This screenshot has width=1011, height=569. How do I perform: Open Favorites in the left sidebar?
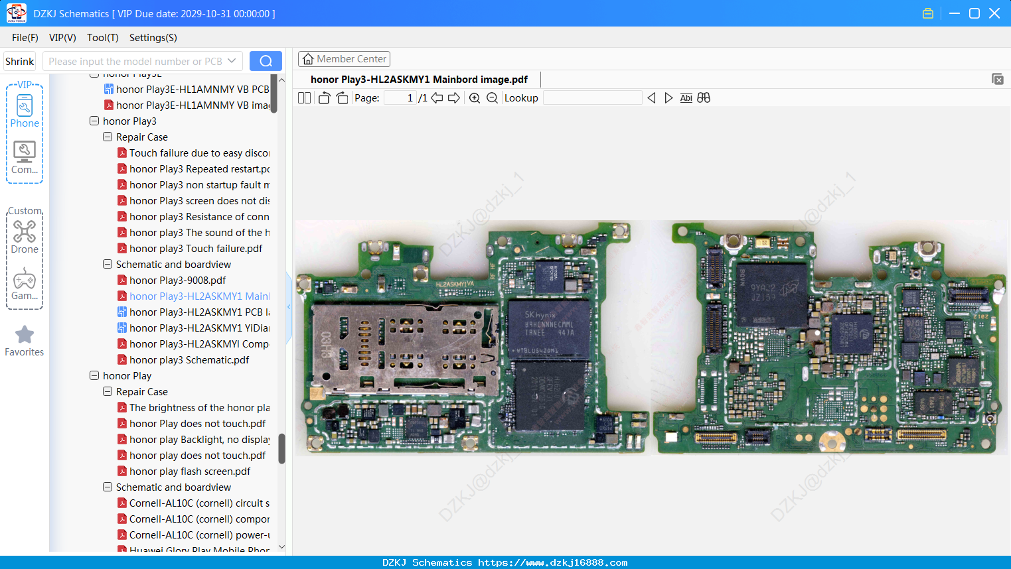pyautogui.click(x=25, y=342)
